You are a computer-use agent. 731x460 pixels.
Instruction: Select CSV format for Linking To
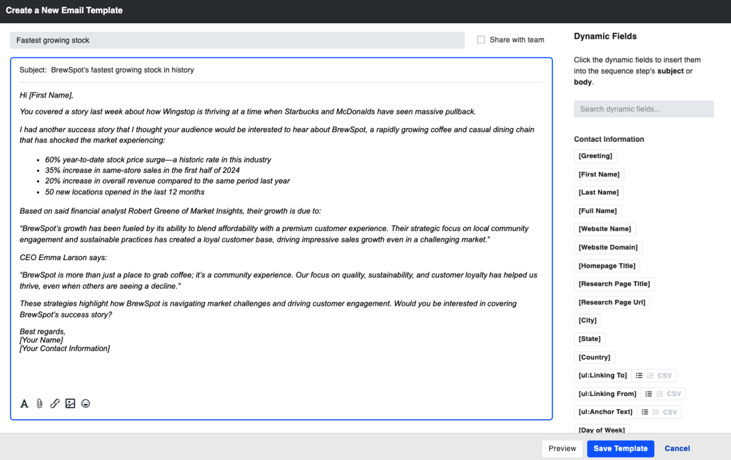coord(664,376)
